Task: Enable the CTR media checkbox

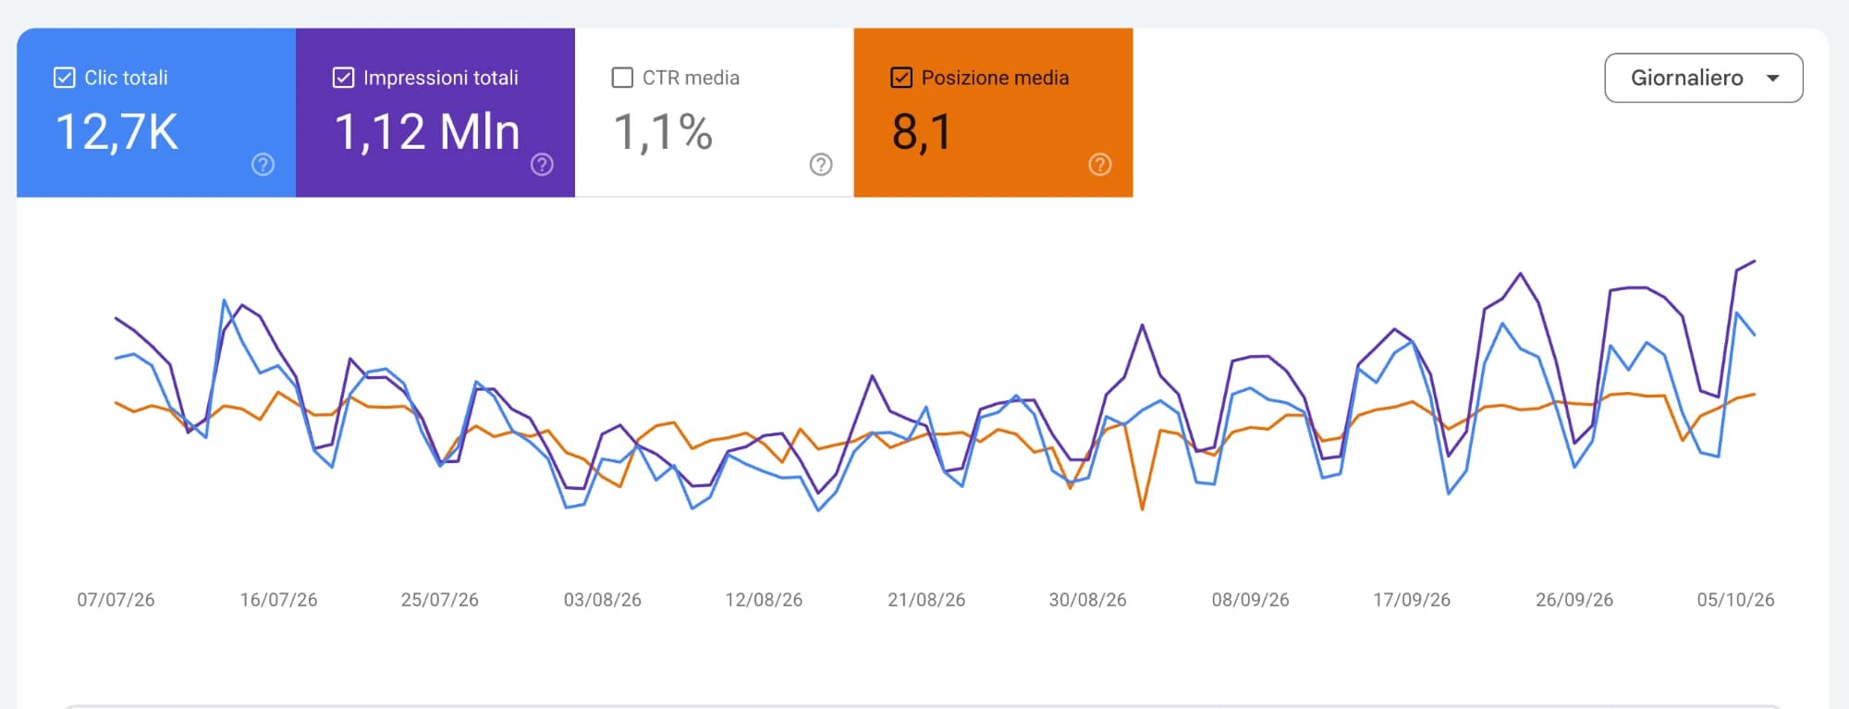Action: coord(622,78)
